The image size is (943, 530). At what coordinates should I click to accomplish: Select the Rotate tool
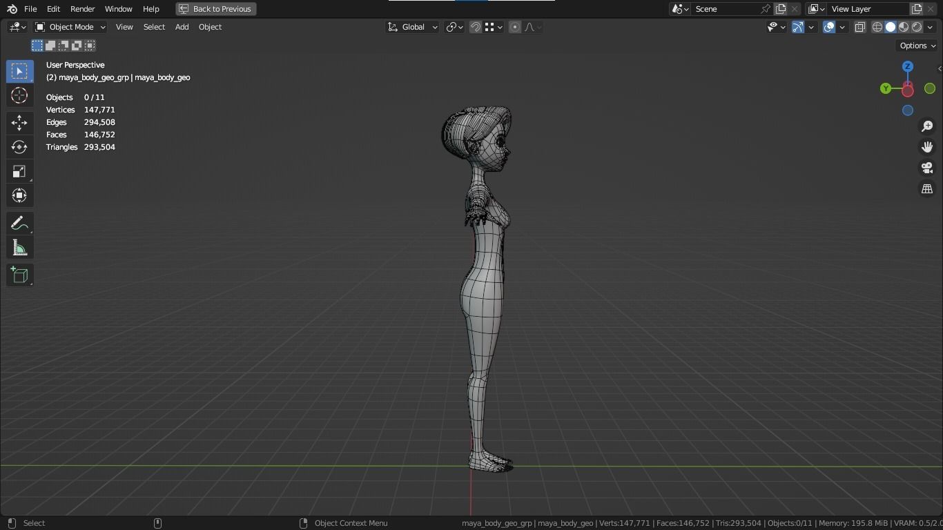[x=19, y=147]
